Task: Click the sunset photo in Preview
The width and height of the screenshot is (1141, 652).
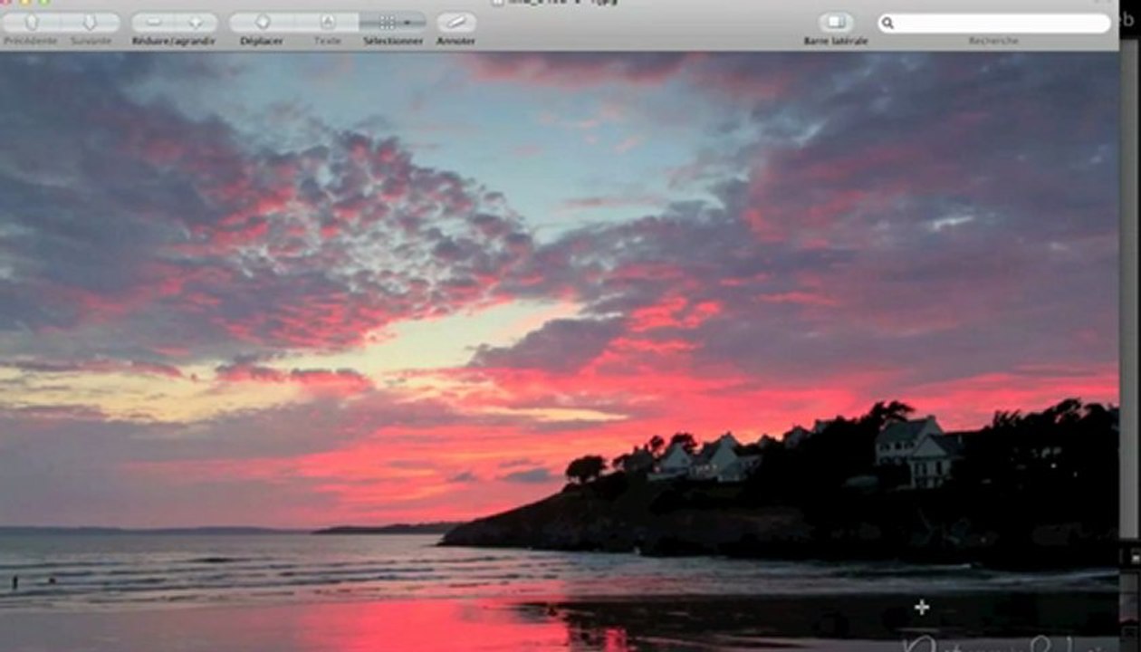Action: (559, 351)
